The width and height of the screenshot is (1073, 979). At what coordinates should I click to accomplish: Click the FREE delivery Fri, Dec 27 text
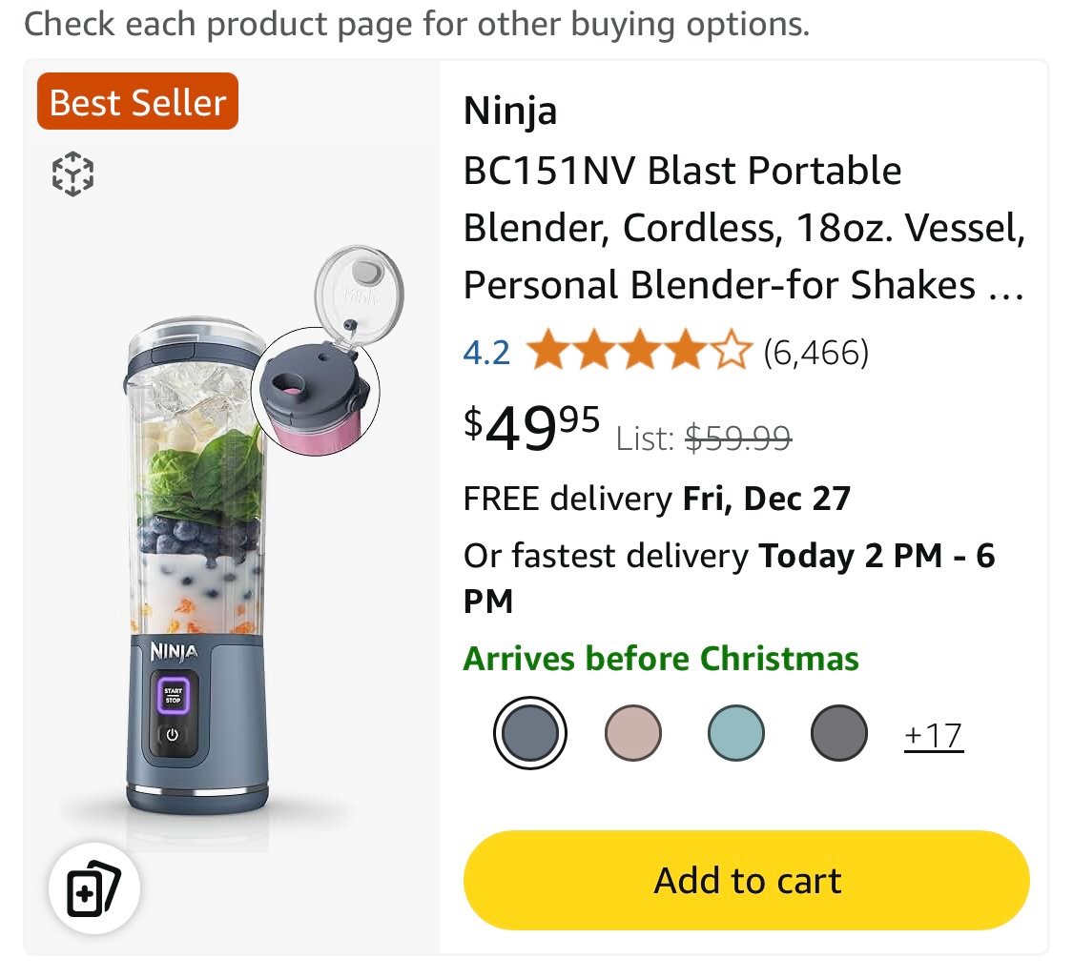pyautogui.click(x=657, y=498)
